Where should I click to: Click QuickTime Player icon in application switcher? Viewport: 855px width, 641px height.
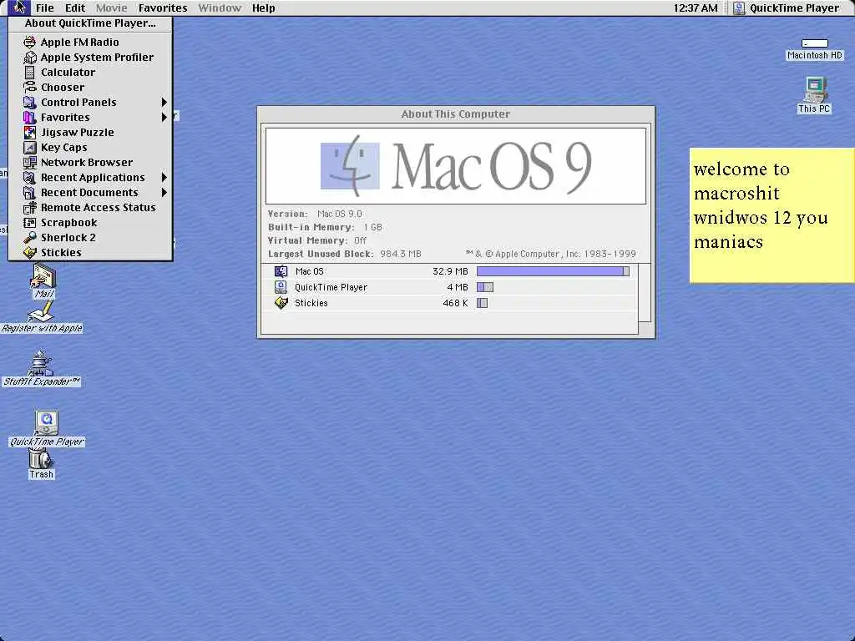pos(738,8)
